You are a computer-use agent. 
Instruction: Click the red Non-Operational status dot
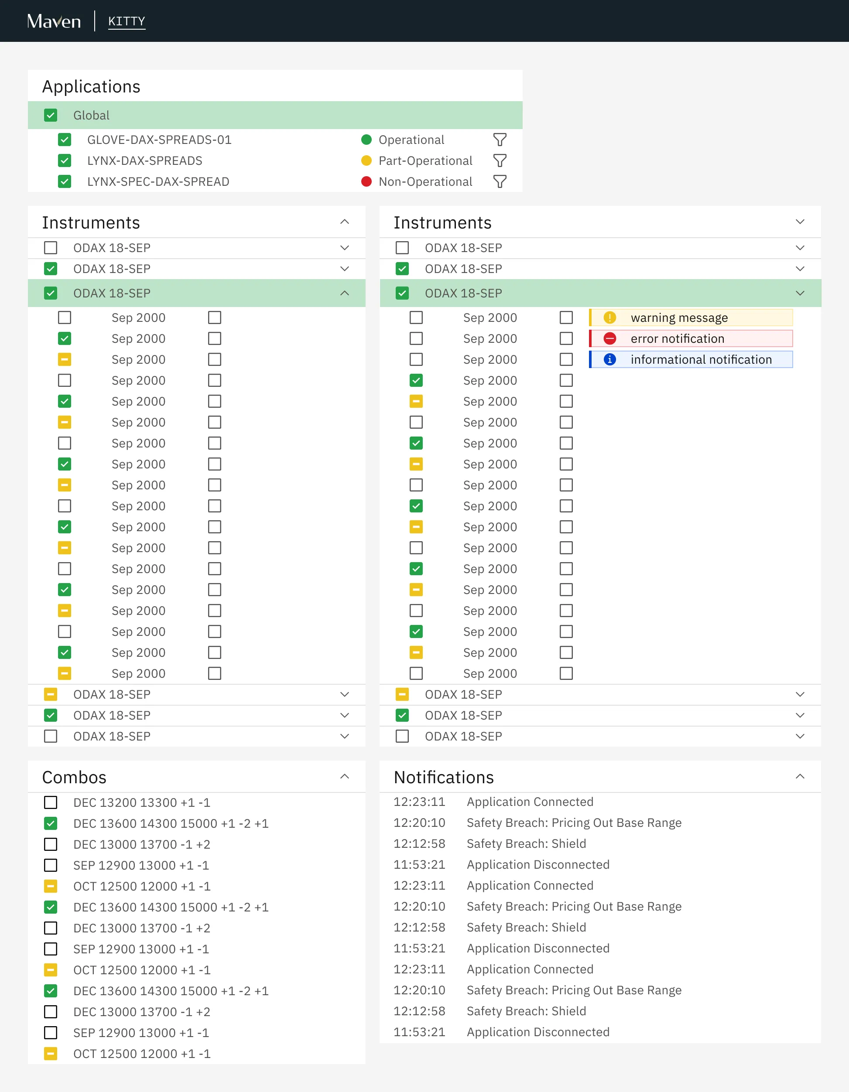[366, 181]
